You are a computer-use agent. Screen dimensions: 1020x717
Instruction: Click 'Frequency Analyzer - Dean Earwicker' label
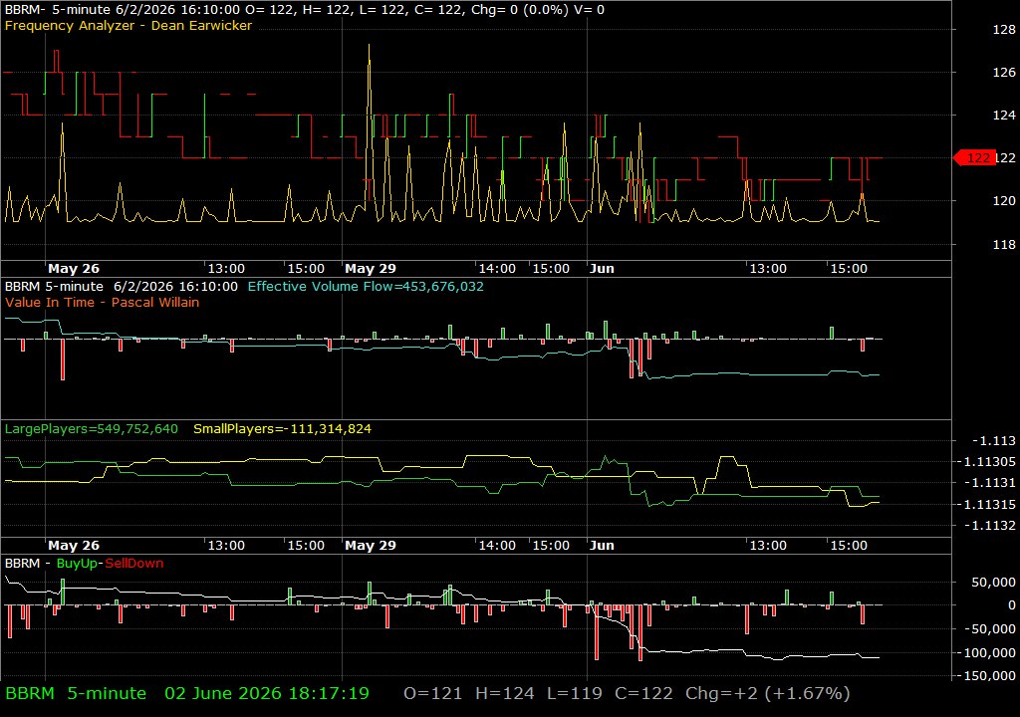pos(128,25)
